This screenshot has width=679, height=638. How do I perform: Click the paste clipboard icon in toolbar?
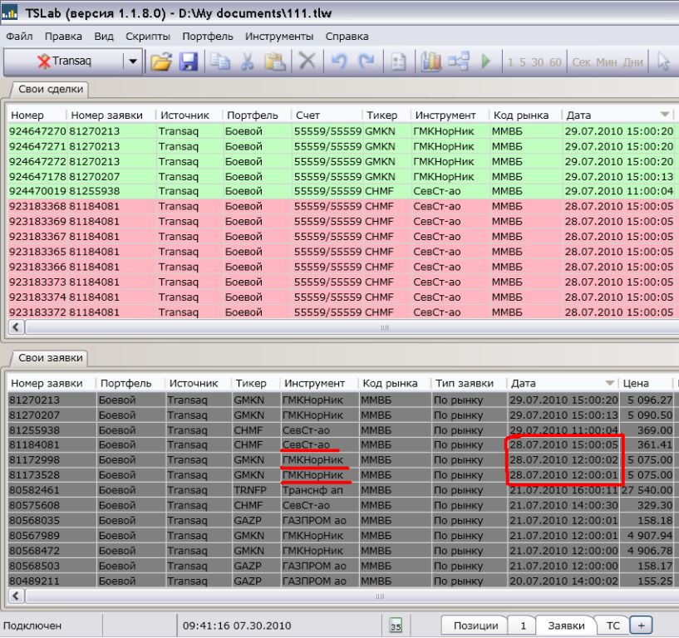[x=274, y=62]
